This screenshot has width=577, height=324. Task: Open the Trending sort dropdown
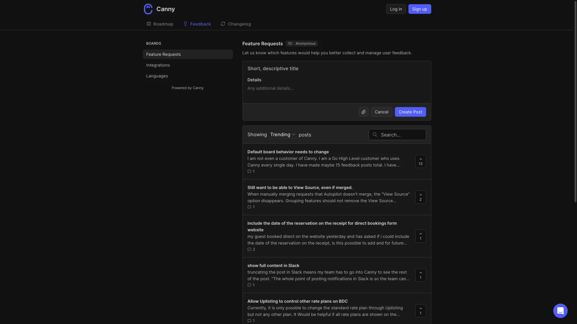[282, 135]
